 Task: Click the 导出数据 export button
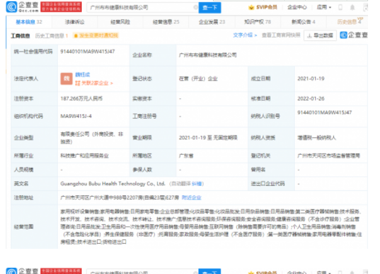pyautogui.click(x=320, y=36)
